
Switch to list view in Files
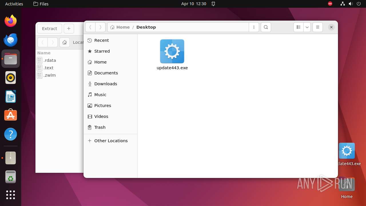[299, 27]
